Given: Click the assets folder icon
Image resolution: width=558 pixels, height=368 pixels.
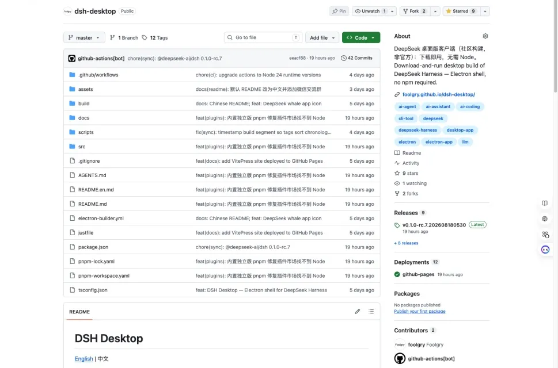Looking at the screenshot, I should point(72,89).
